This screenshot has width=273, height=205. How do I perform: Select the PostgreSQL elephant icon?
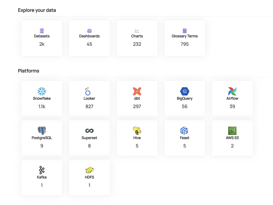coord(41,131)
